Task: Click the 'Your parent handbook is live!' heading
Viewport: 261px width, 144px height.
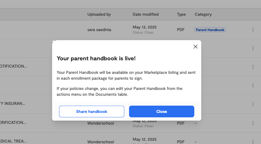Action: [x=96, y=58]
